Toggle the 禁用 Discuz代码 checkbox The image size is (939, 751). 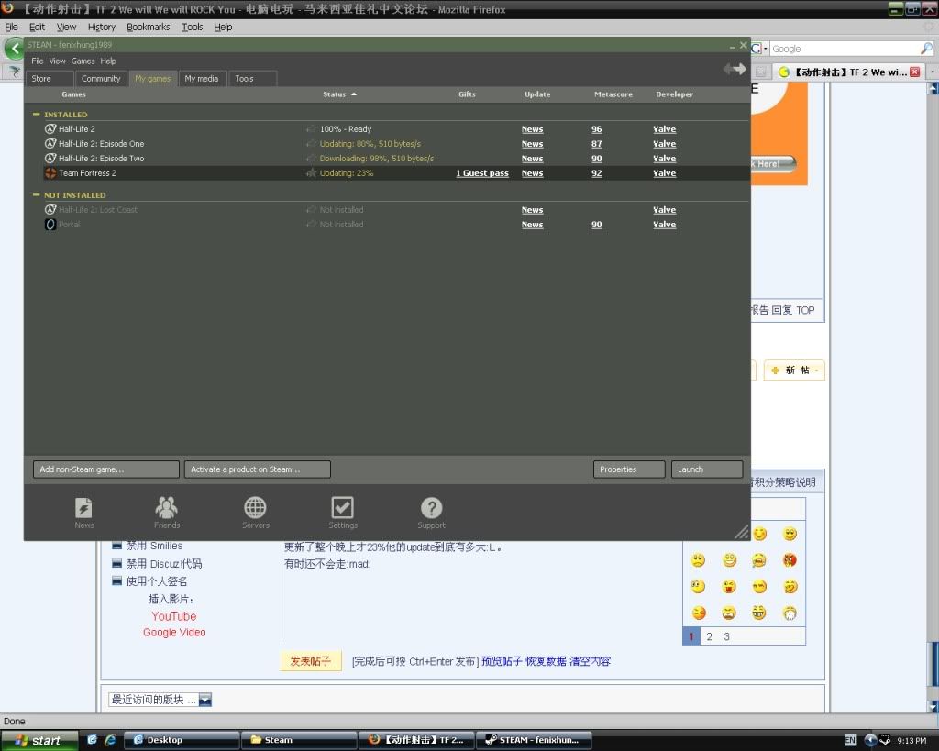[116, 563]
